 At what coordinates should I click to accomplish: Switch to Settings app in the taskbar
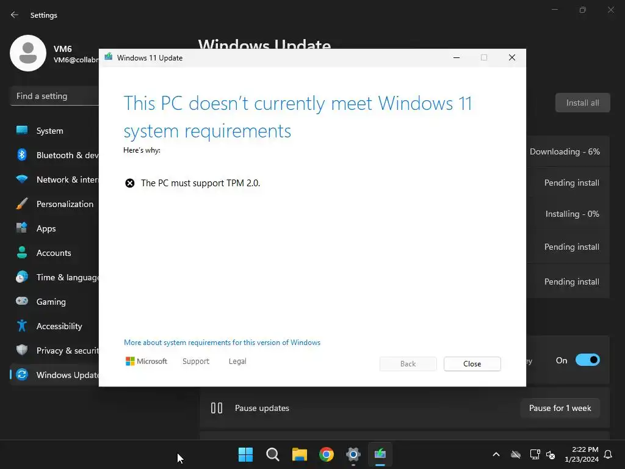(x=353, y=454)
